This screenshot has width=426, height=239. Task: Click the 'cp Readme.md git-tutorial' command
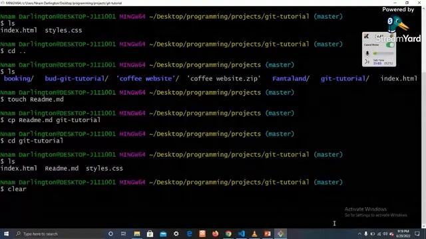point(54,120)
